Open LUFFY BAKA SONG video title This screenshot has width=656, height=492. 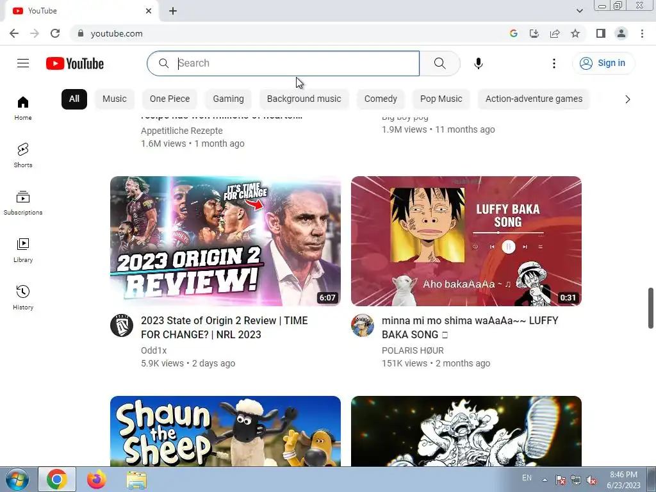[x=470, y=327]
